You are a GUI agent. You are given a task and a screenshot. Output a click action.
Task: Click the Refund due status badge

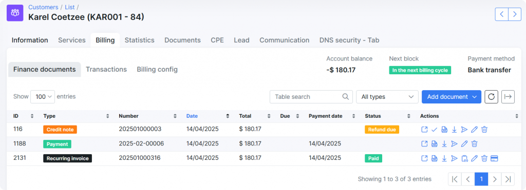[382, 130]
